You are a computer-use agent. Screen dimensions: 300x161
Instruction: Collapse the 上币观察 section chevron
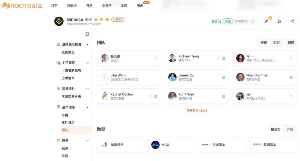coord(87,63)
